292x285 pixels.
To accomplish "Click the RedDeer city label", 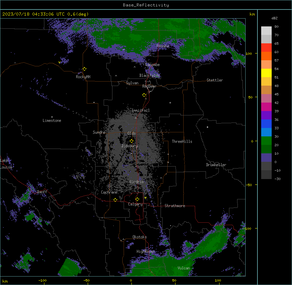I will coord(149,86).
